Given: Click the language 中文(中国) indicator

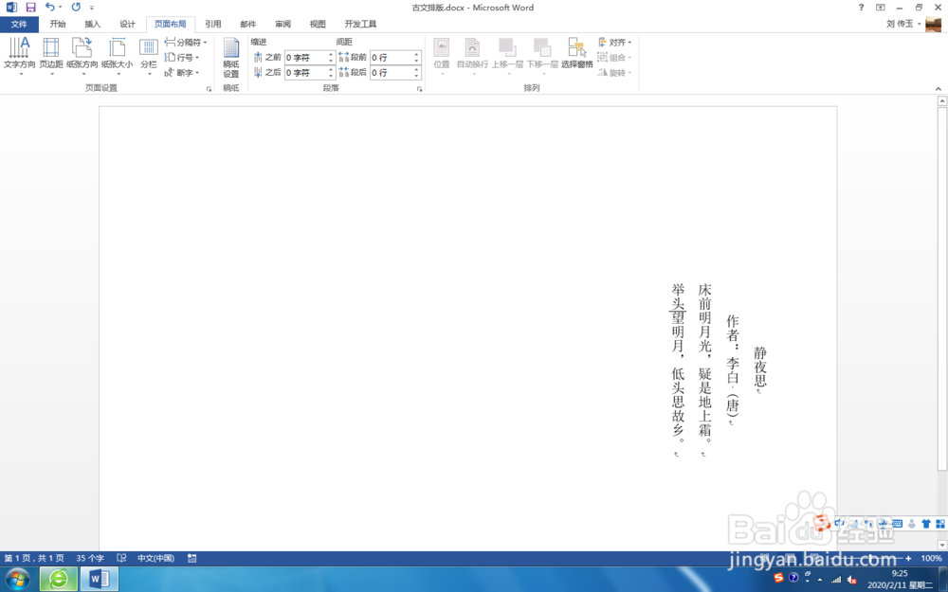Looking at the screenshot, I should [156, 558].
